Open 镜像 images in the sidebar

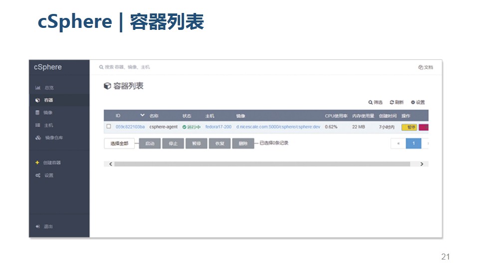pos(44,113)
